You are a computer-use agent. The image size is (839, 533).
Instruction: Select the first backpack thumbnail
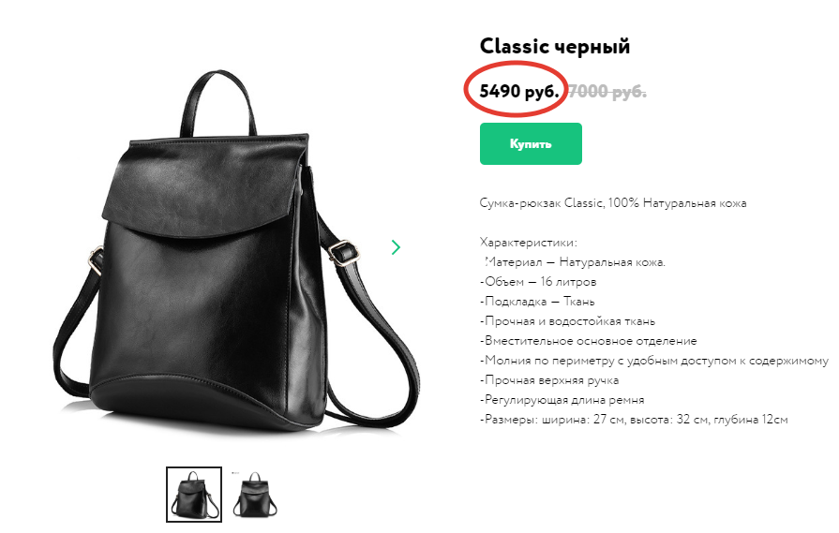click(x=194, y=495)
